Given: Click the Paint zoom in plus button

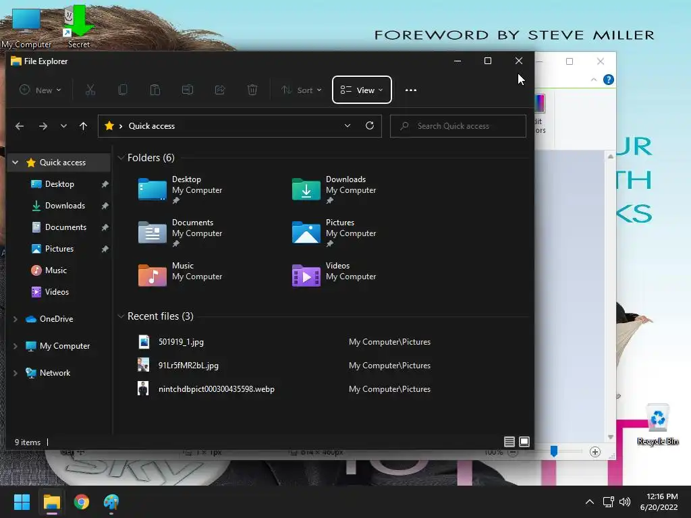Looking at the screenshot, I should click(x=595, y=452).
